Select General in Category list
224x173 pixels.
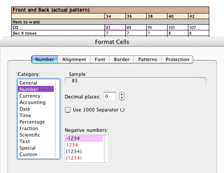pos(36,83)
